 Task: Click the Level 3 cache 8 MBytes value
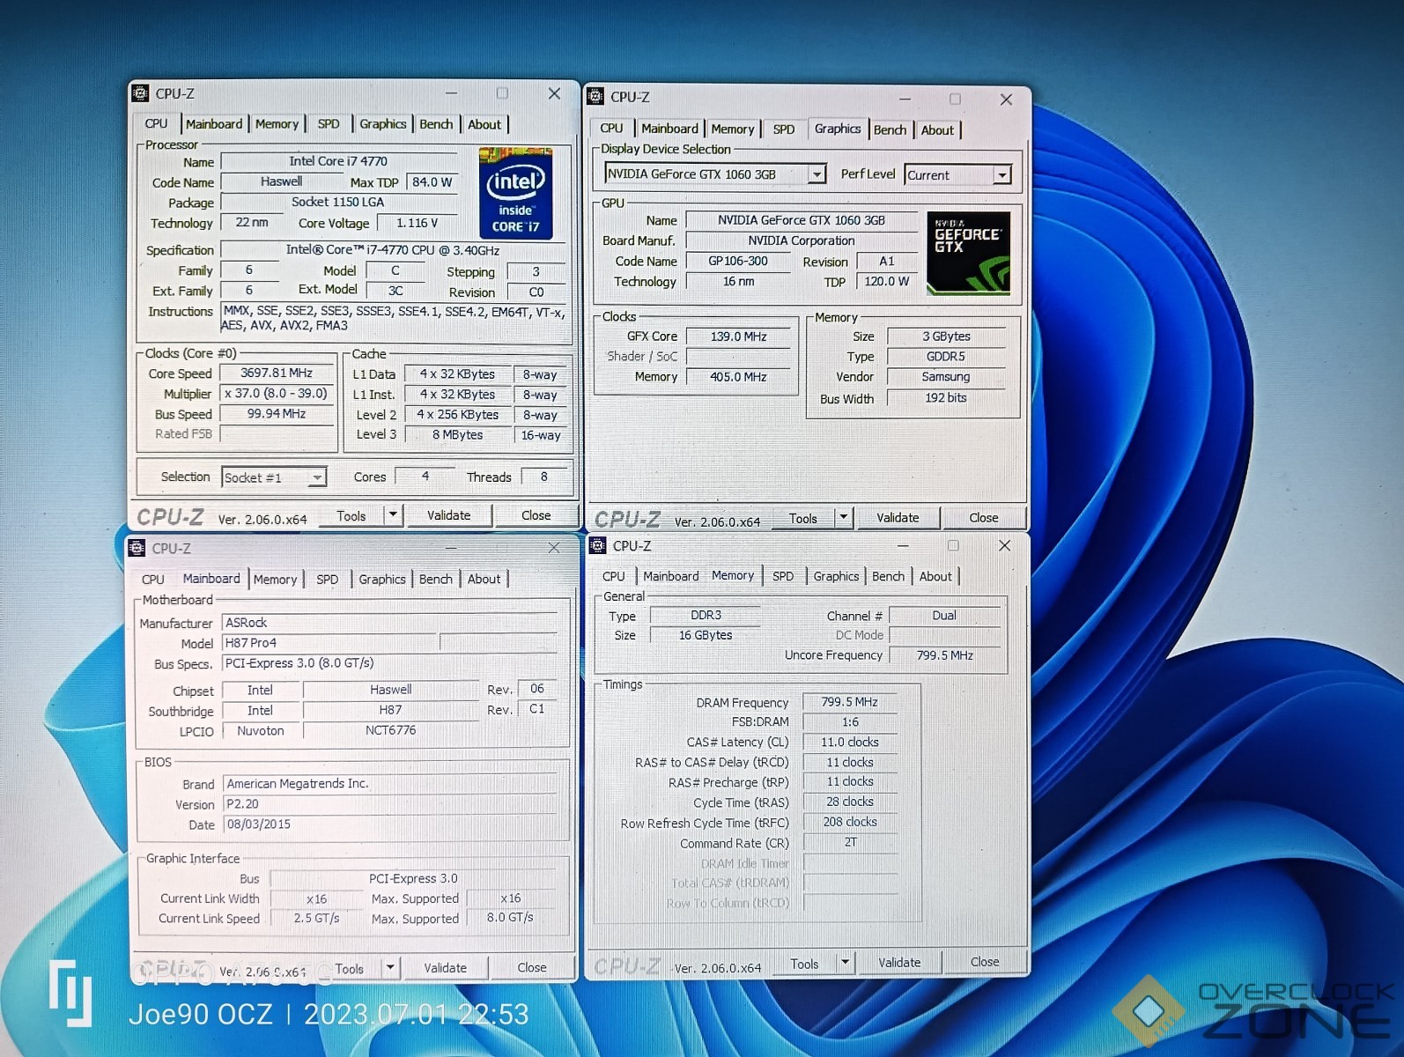[457, 435]
